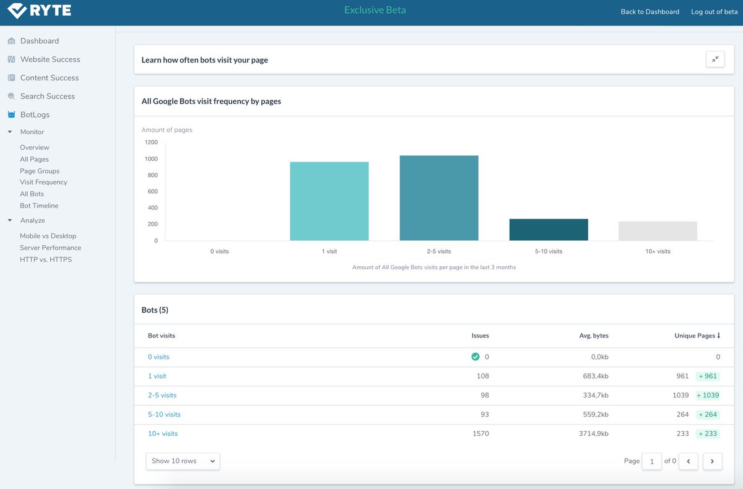Click the + 1039 badge
The width and height of the screenshot is (743, 489).
(707, 395)
